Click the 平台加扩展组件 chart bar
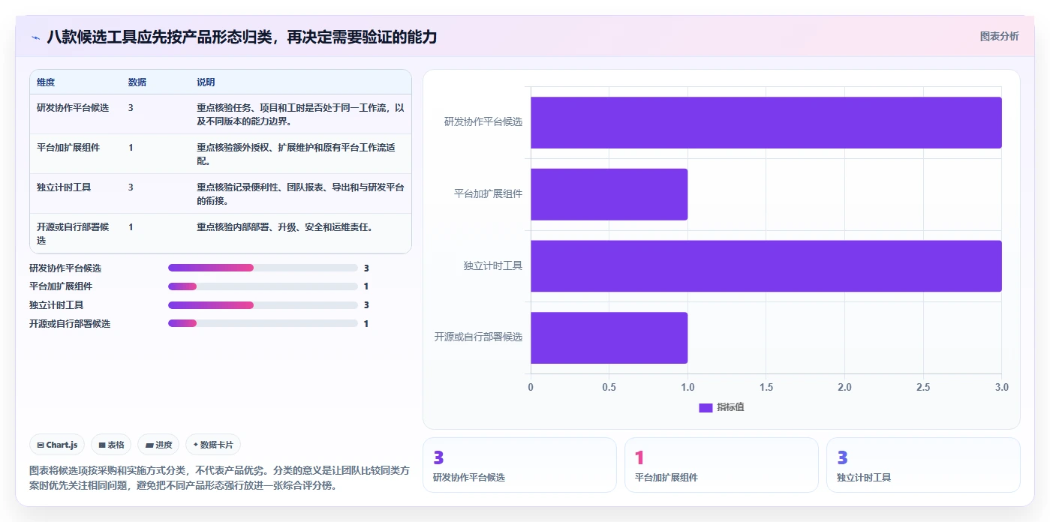 [x=609, y=194]
